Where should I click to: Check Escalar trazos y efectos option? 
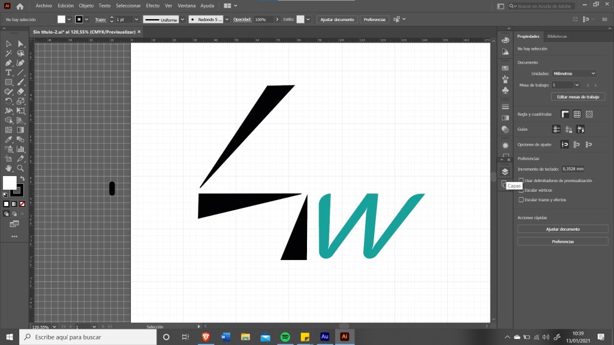tap(521, 199)
